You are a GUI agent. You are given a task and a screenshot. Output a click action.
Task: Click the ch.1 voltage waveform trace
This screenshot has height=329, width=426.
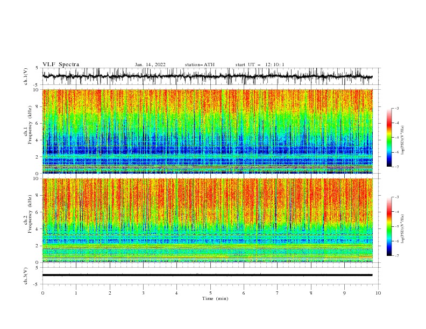[207, 76]
